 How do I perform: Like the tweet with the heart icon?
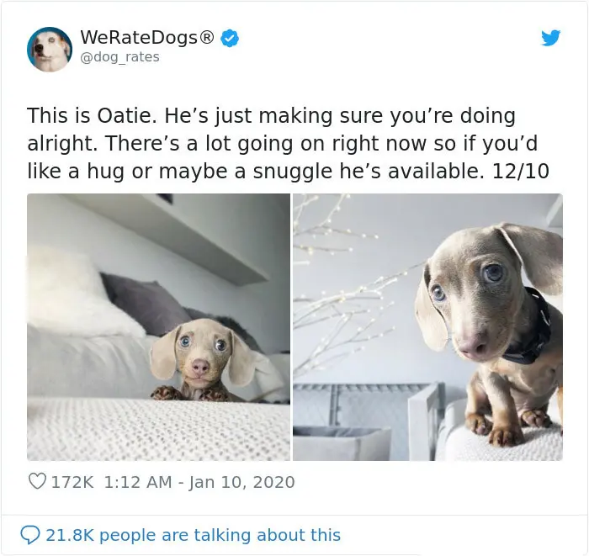click(x=37, y=482)
